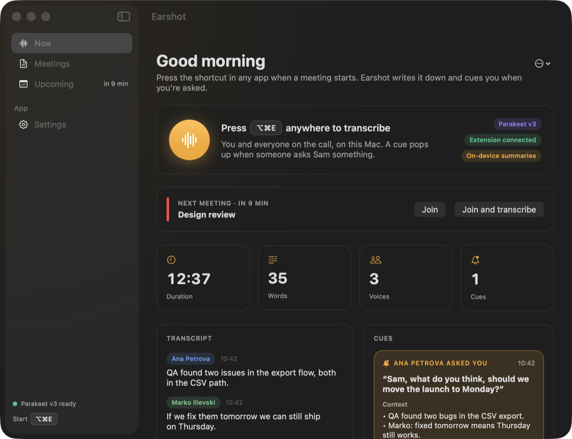Click the calendar icon beside Upcoming
This screenshot has height=439, width=572.
click(23, 84)
